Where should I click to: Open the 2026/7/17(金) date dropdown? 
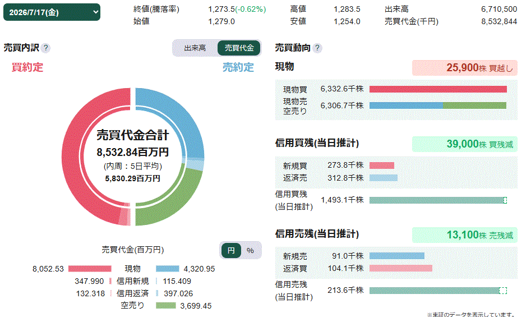tap(52, 12)
